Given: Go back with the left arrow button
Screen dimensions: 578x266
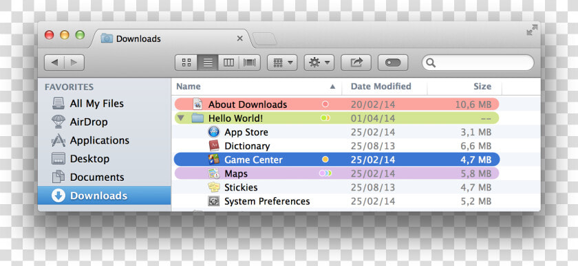Looking at the screenshot, I should 54,63.
